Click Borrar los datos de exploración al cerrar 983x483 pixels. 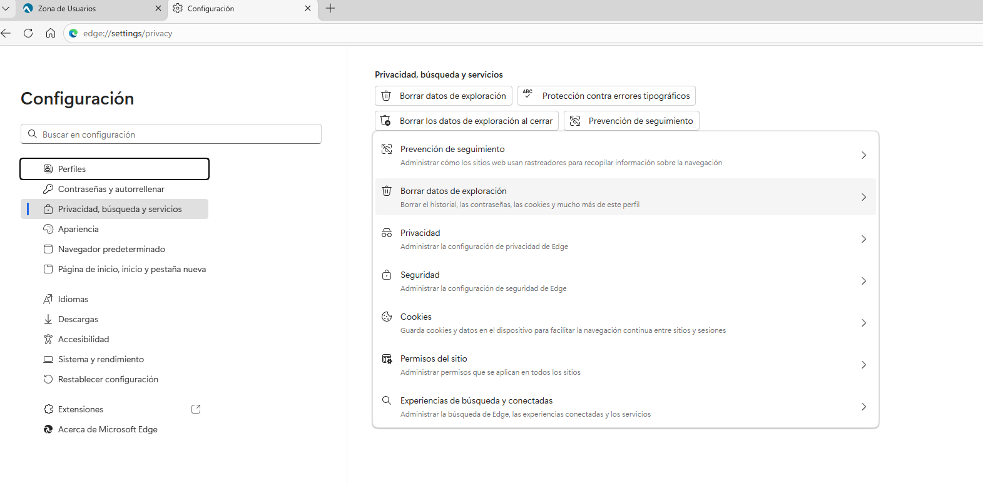tap(467, 121)
